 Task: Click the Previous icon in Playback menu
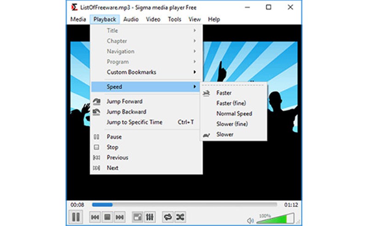click(97, 158)
